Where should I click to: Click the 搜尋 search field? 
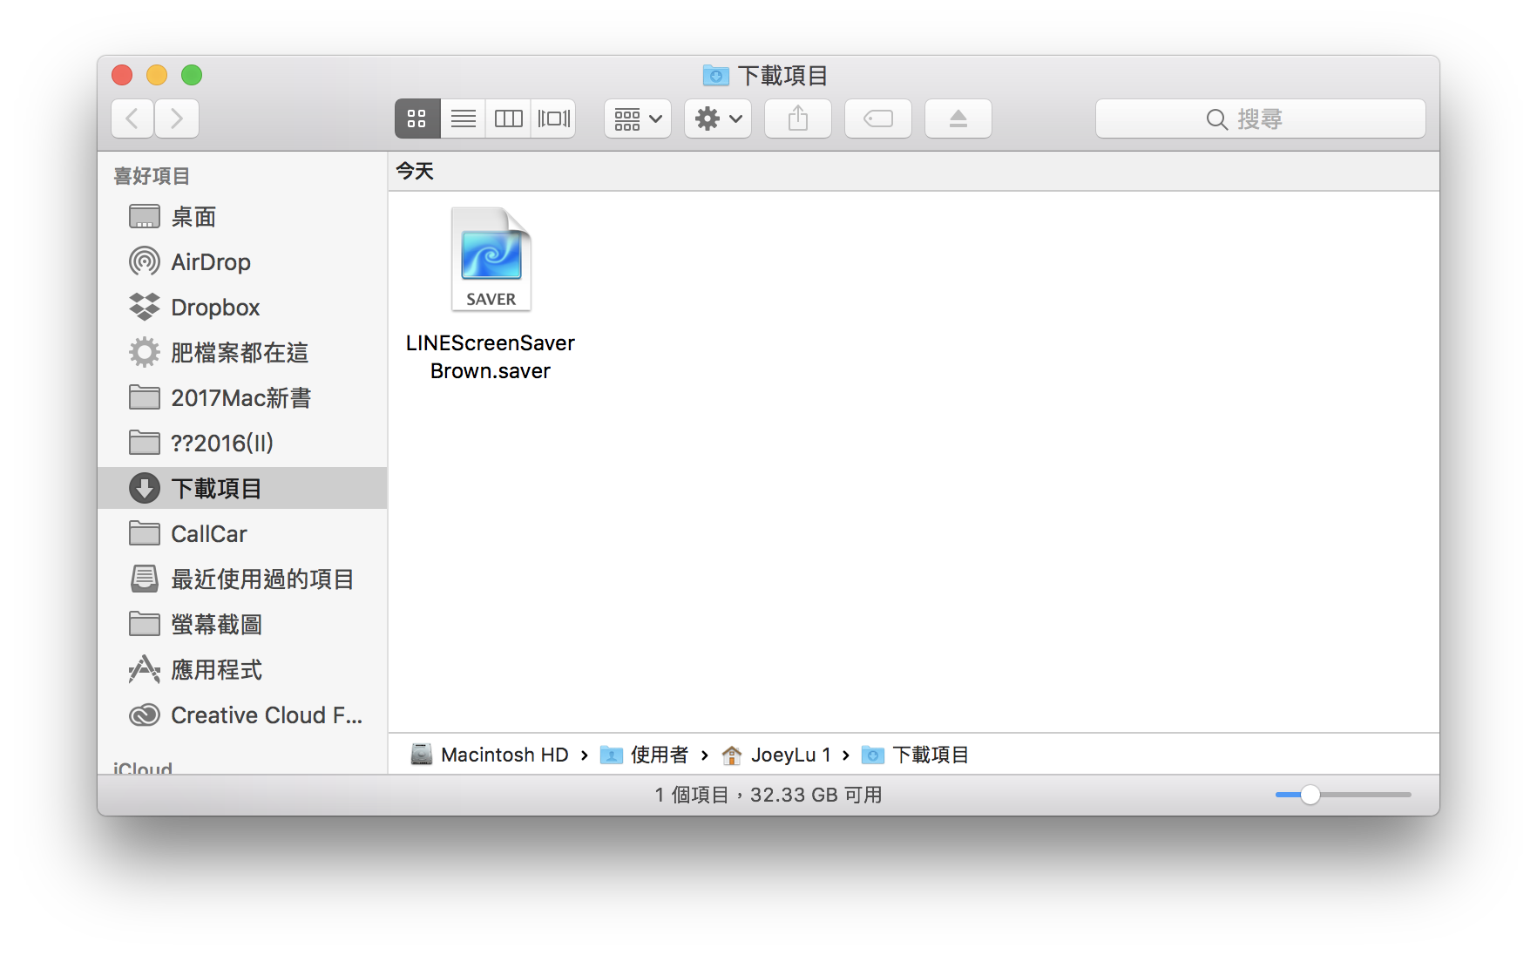click(x=1261, y=119)
